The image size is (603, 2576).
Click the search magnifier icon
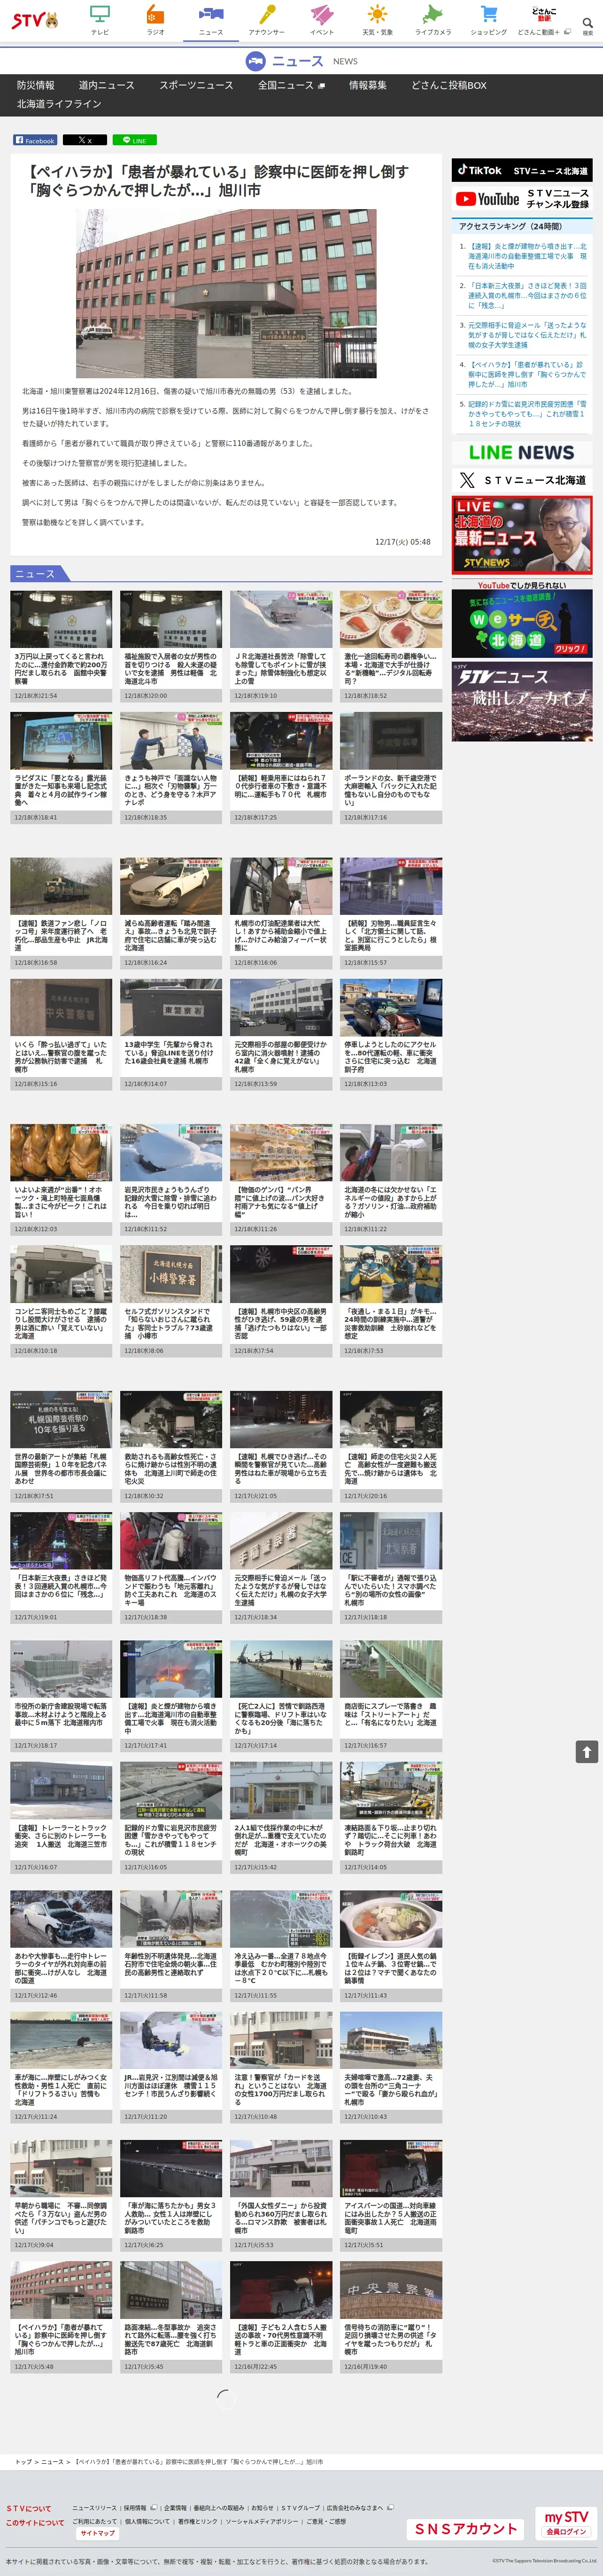tap(588, 23)
